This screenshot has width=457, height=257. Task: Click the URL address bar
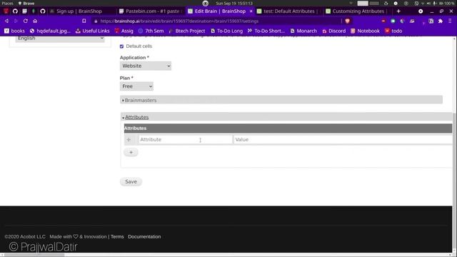[216, 21]
